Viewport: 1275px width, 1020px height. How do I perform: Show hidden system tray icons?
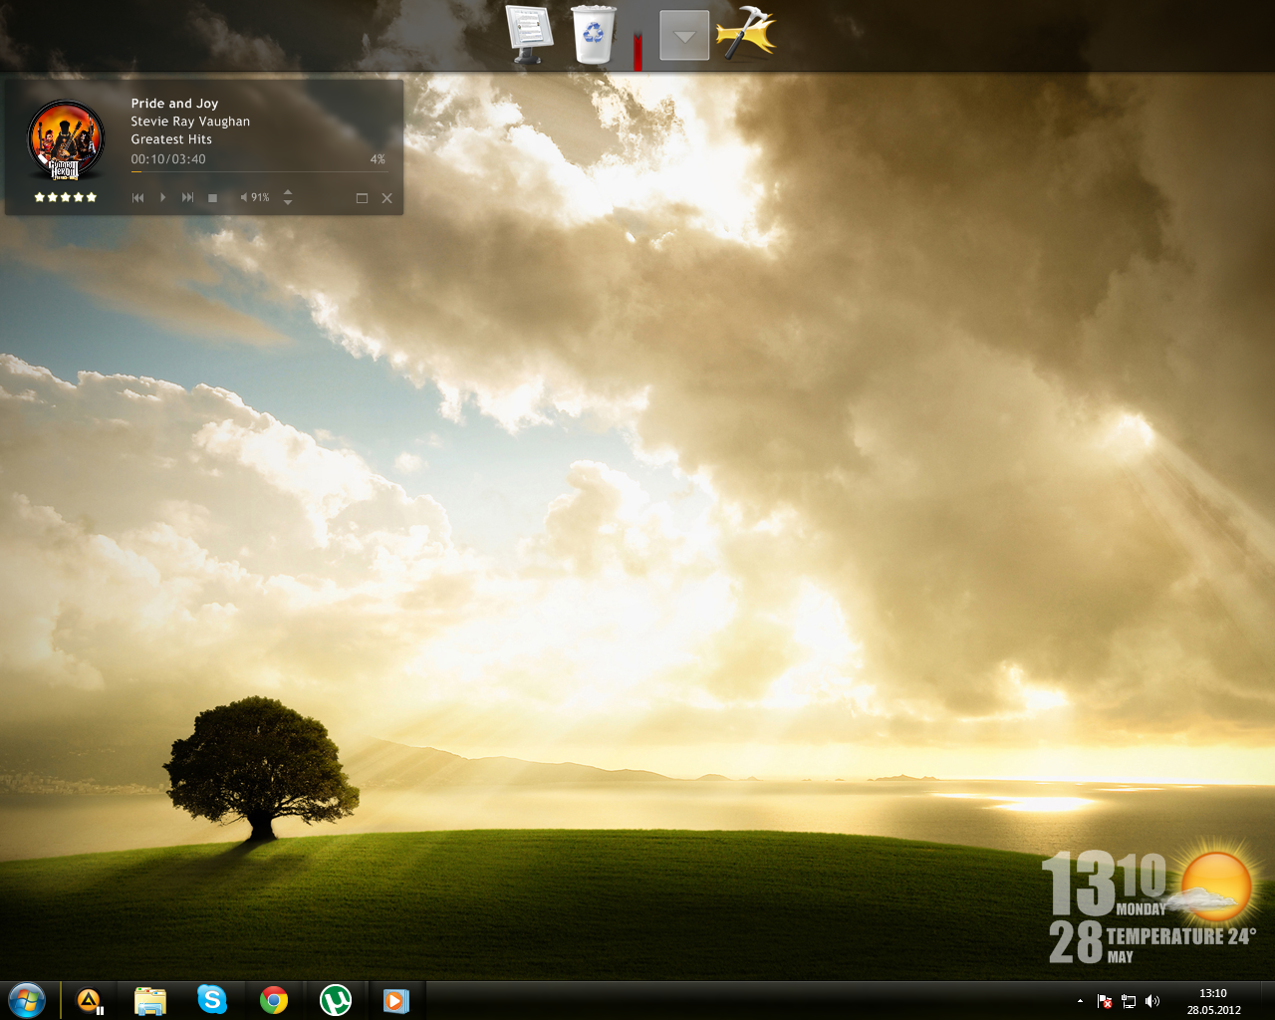tap(1081, 1001)
